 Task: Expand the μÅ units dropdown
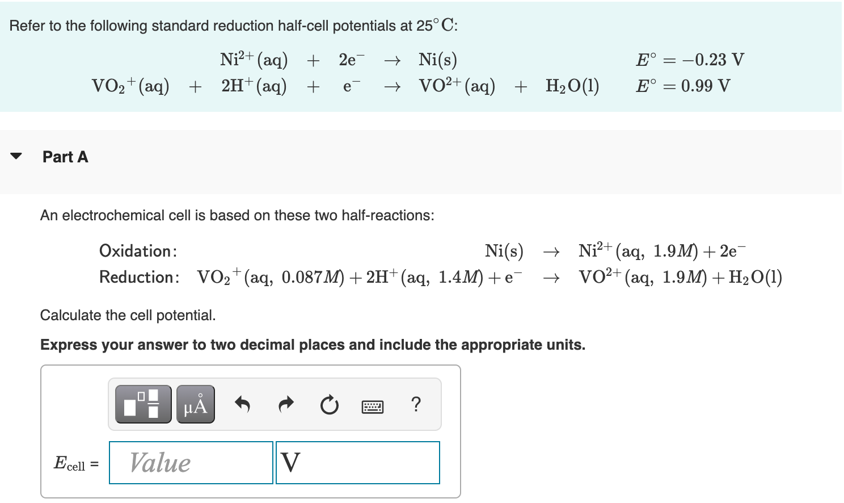(195, 404)
